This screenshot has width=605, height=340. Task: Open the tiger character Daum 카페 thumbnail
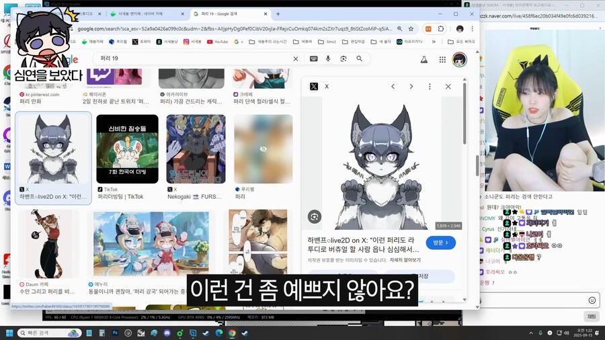click(48, 244)
